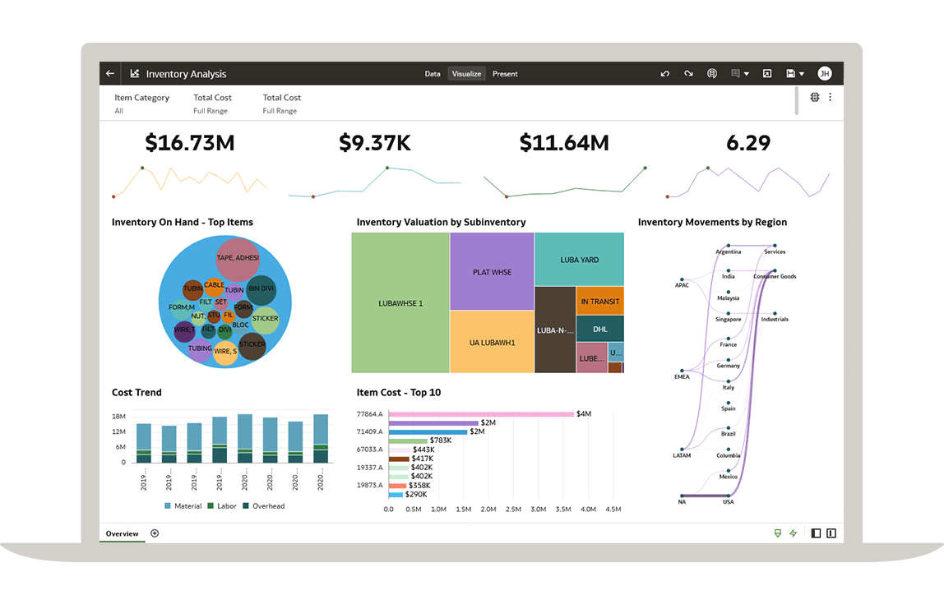Click the green lightning auto-apply icon
This screenshot has width=944, height=595.
(x=793, y=533)
